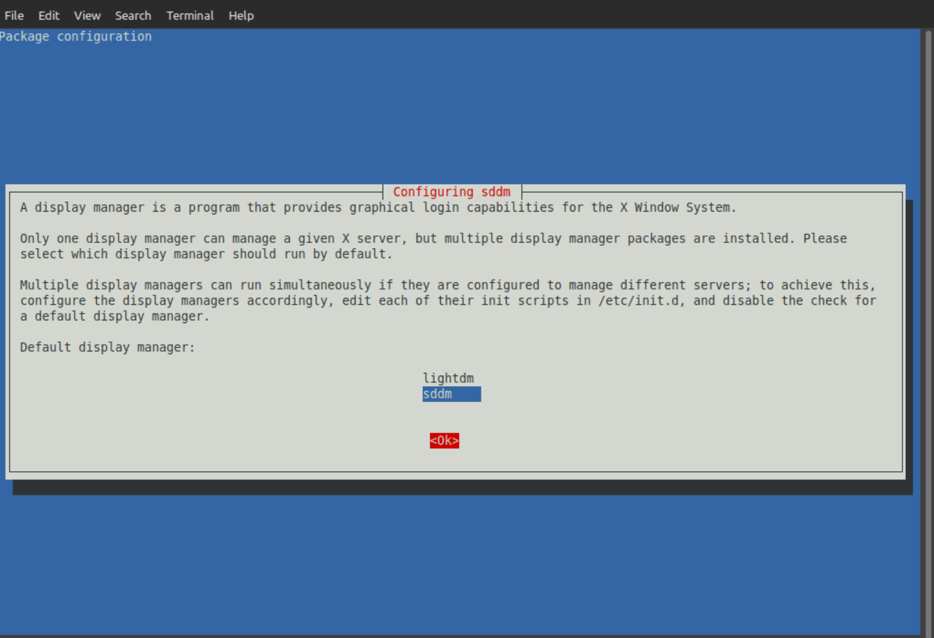Image resolution: width=934 pixels, height=638 pixels.
Task: Open the Terminal menu
Action: (190, 15)
